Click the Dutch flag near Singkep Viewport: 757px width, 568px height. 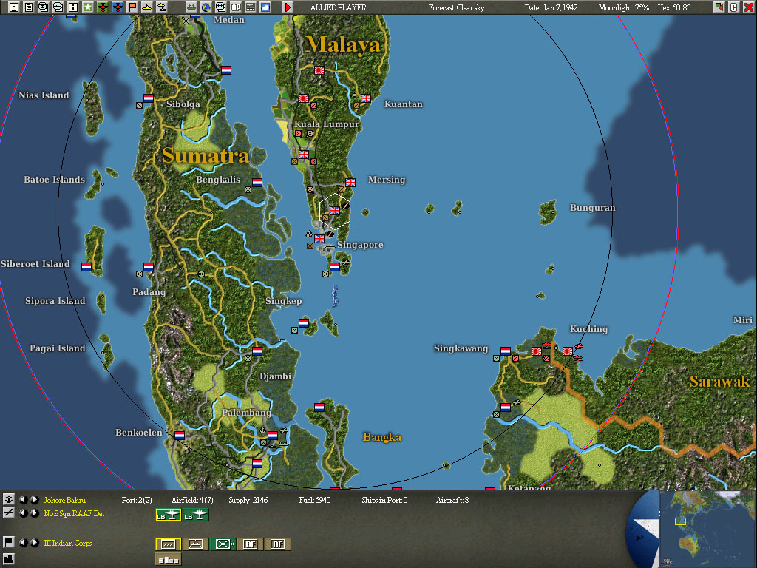pyautogui.click(x=304, y=322)
